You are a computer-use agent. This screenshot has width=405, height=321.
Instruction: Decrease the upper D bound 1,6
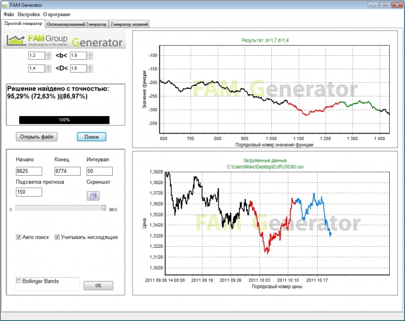tap(90, 70)
